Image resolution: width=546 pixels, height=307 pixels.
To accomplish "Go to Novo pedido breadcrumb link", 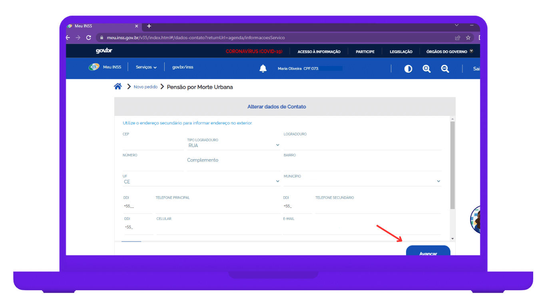I will click(x=145, y=87).
